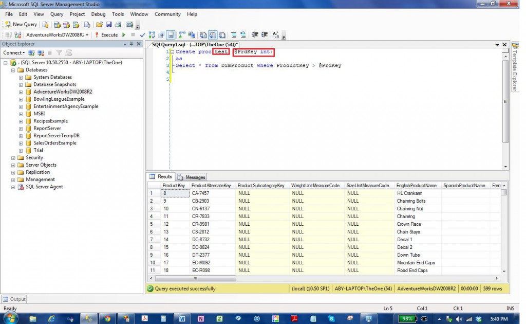Click the Increase Indent toolbar icon
This screenshot has height=324, width=526.
pos(265,35)
